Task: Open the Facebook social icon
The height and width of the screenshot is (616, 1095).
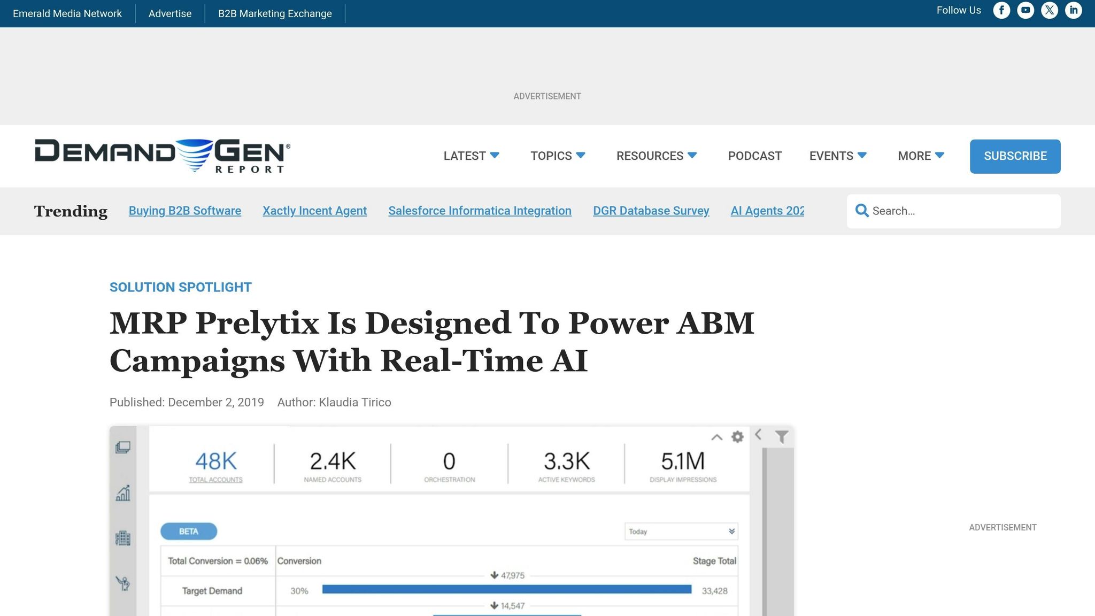Action: 1001,11
